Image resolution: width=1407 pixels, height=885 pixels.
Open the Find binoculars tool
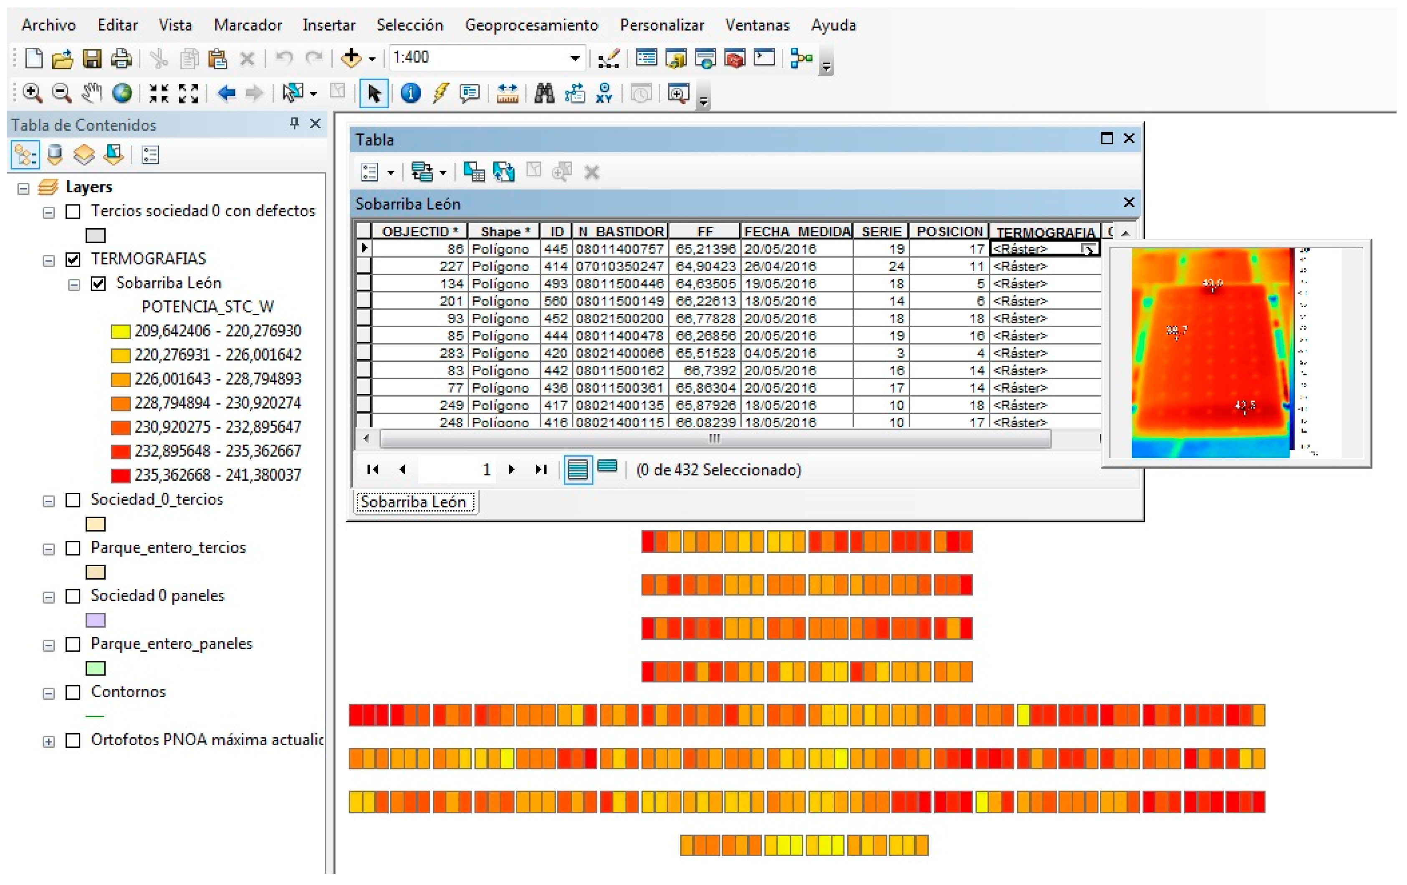pos(544,93)
